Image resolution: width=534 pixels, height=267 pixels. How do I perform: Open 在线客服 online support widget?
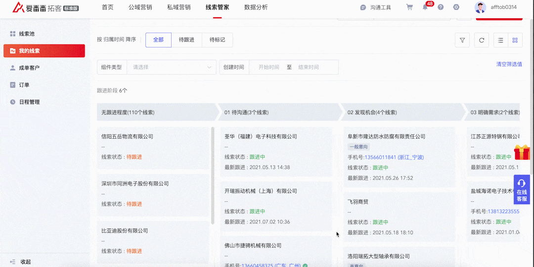click(x=522, y=190)
